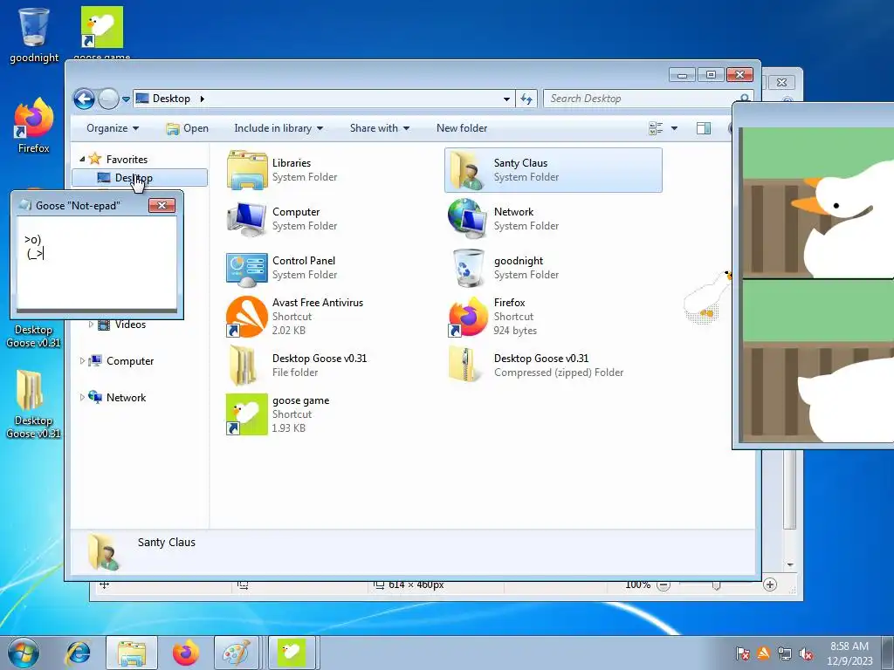The image size is (894, 670).
Task: Open recent pages dropdown arrow
Action: (126, 99)
